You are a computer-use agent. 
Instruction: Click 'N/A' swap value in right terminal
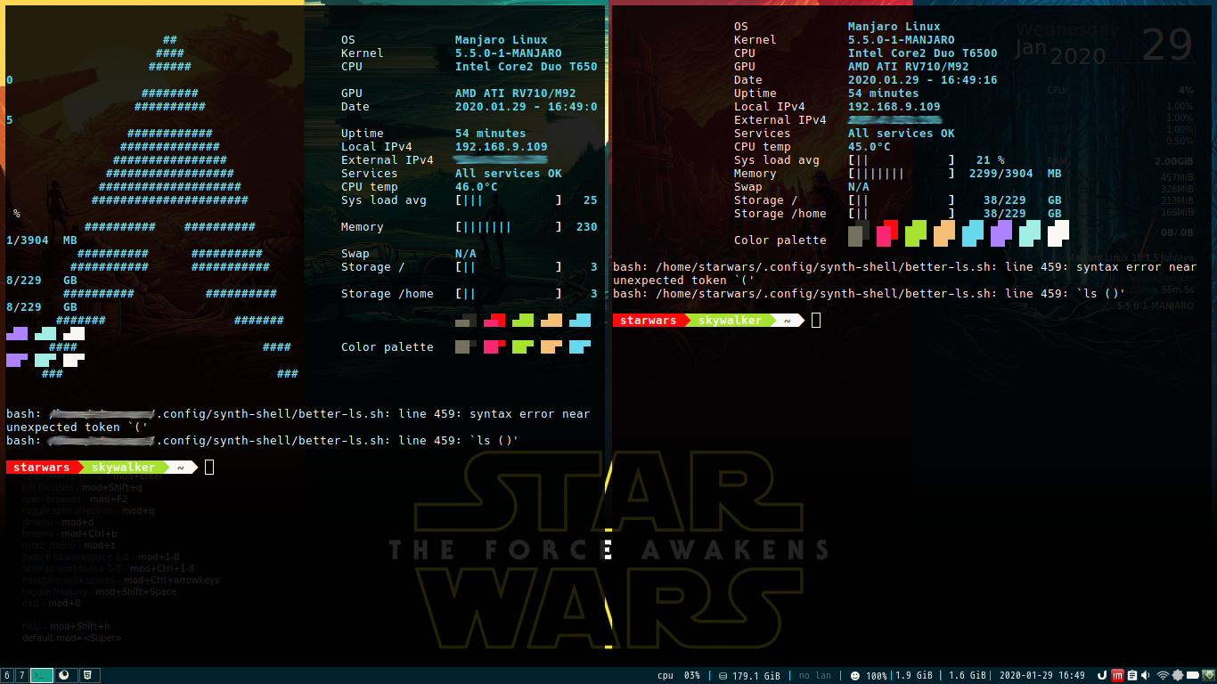pos(859,187)
